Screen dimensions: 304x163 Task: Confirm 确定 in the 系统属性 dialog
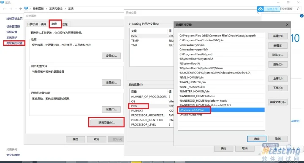click(76, 139)
